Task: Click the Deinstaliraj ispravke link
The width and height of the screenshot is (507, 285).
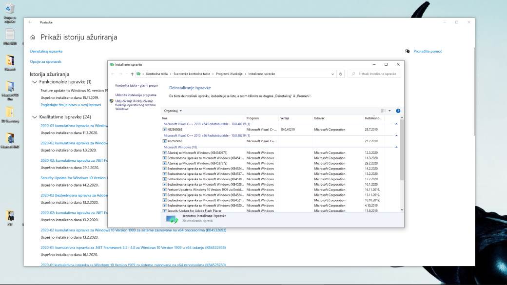Action: pyautogui.click(x=46, y=51)
